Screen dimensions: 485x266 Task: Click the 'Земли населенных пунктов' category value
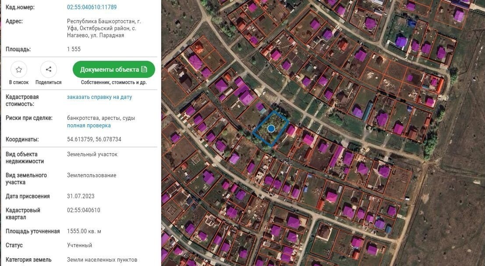pyautogui.click(x=102, y=260)
